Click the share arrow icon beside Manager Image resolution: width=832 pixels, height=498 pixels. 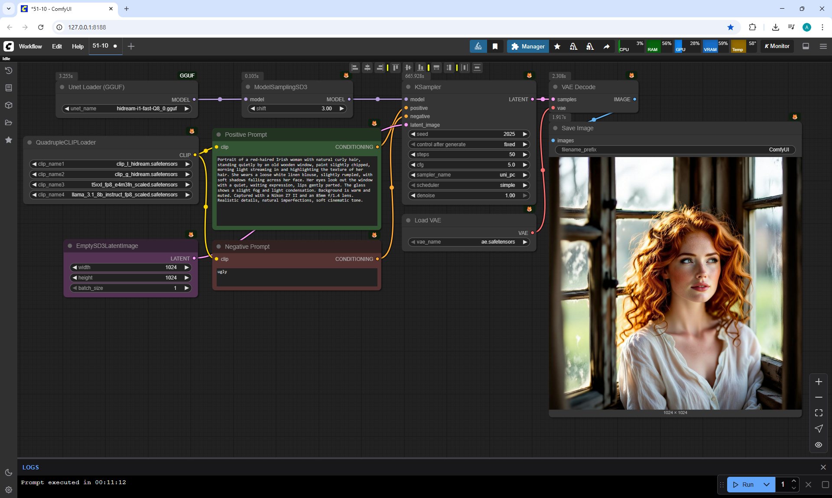[x=606, y=46]
